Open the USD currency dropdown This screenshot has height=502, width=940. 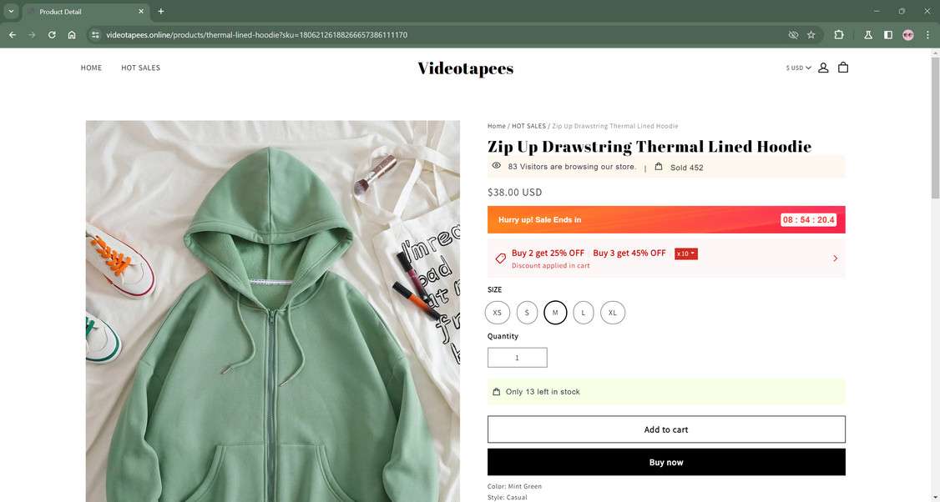click(799, 68)
